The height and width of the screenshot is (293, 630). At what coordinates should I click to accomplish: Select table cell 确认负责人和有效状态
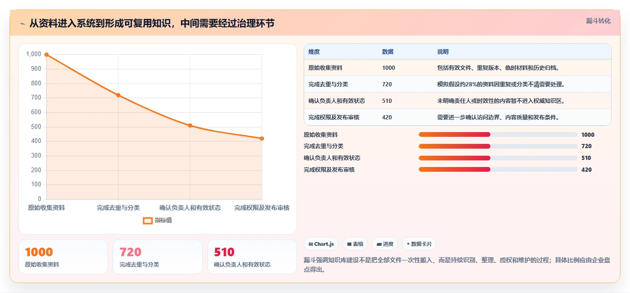click(x=337, y=101)
